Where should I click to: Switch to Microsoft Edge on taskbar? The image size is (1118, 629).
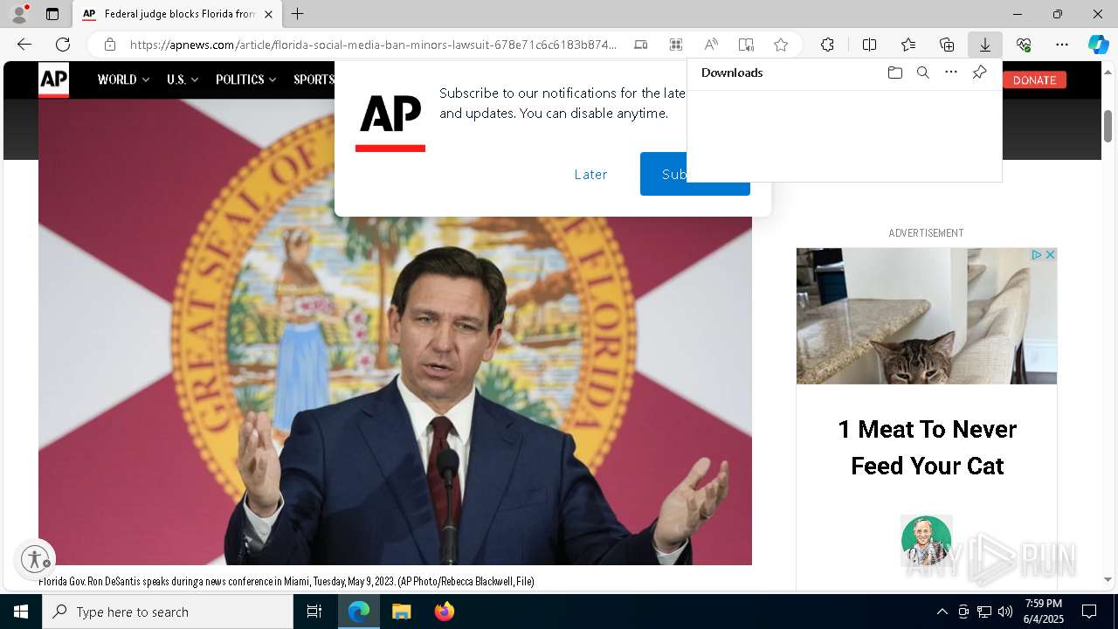pos(359,612)
